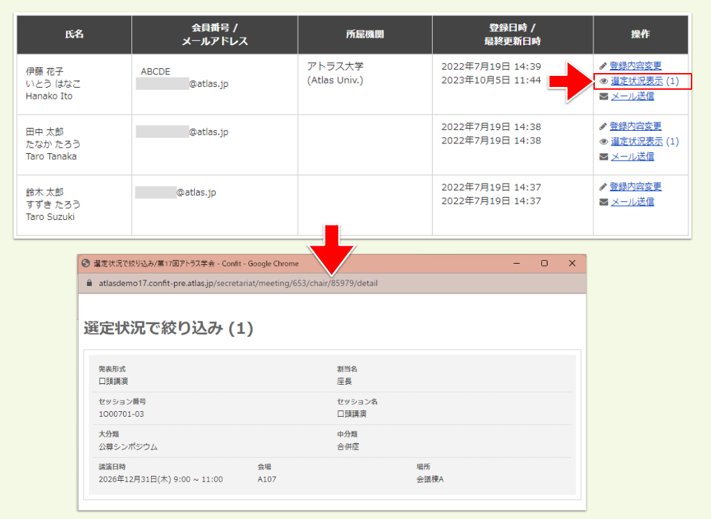The height and width of the screenshot is (519, 711).
Task: Click pencil icon in Taro Tanaka's row
Action: coord(603,127)
